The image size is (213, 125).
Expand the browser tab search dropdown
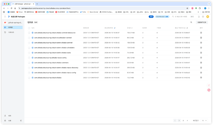pyautogui.click(x=209, y=4)
